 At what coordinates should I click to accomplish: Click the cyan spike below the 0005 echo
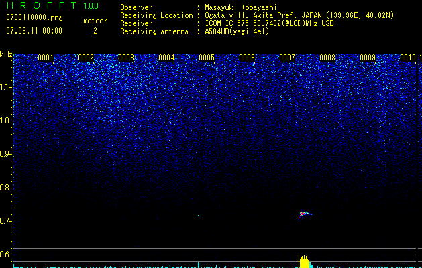click(199, 265)
